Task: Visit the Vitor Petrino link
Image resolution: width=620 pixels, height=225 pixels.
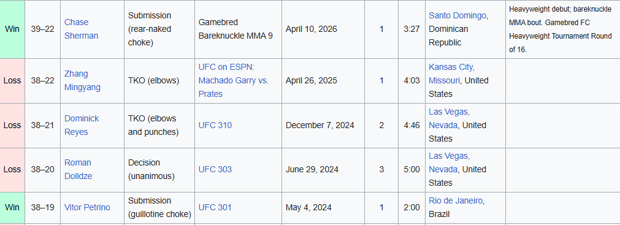Action: tap(87, 207)
